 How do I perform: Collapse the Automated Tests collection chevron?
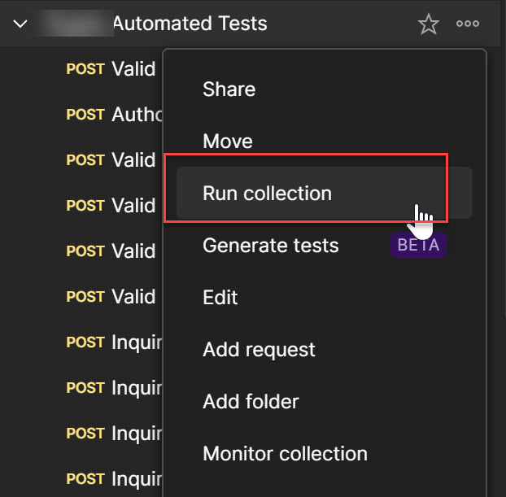click(x=21, y=24)
